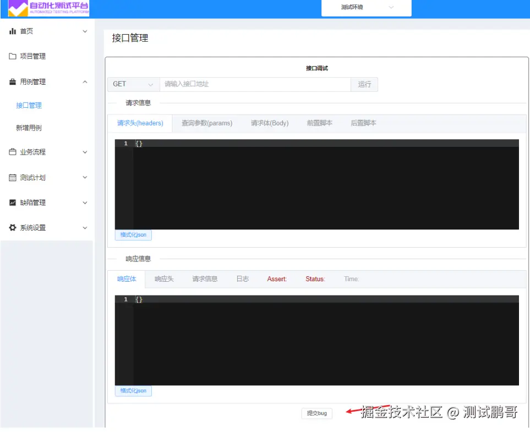530x432 pixels.
Task: Click the 接口调试 heading text
Action: tap(317, 68)
